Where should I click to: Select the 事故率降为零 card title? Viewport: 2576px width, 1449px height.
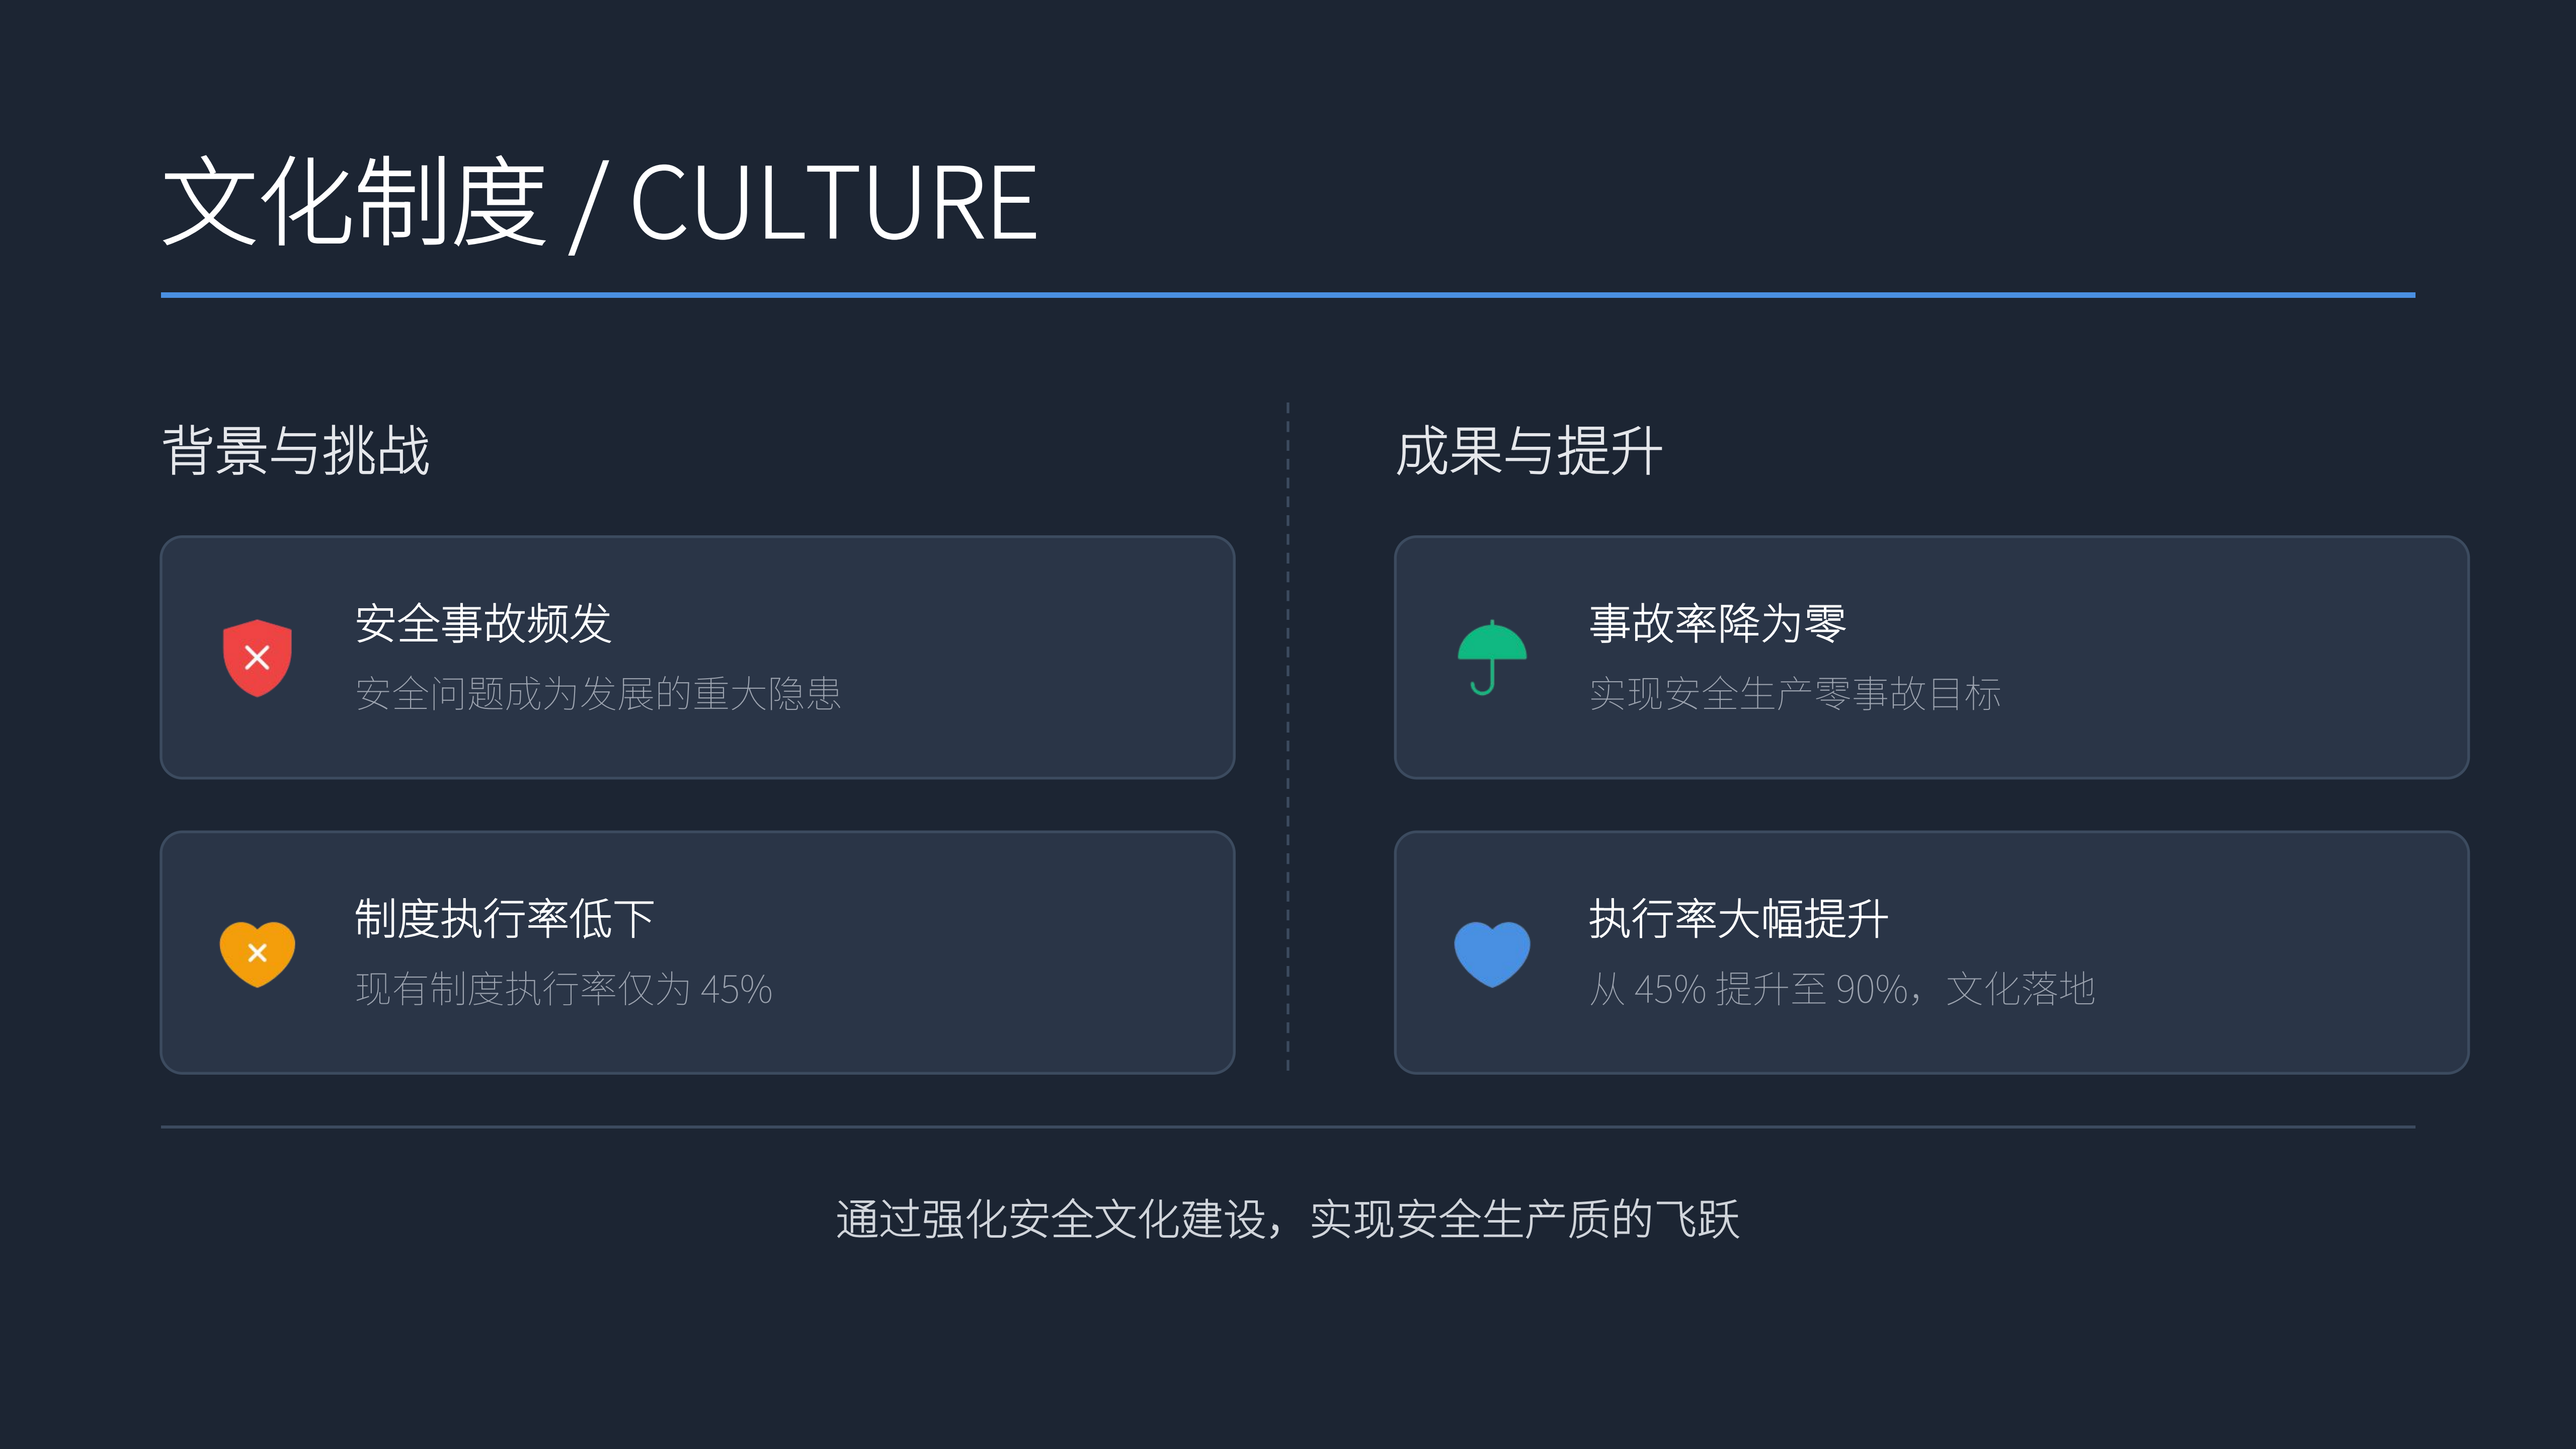[1717, 623]
